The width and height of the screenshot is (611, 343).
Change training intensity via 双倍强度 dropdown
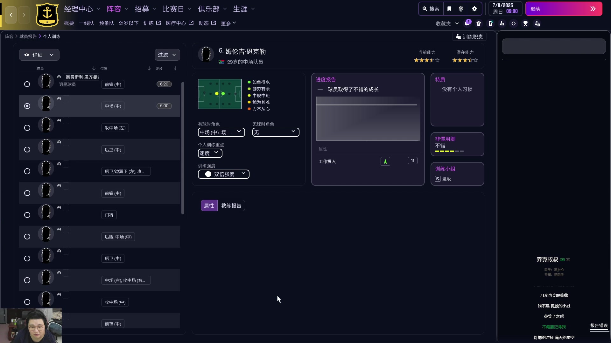click(x=223, y=174)
